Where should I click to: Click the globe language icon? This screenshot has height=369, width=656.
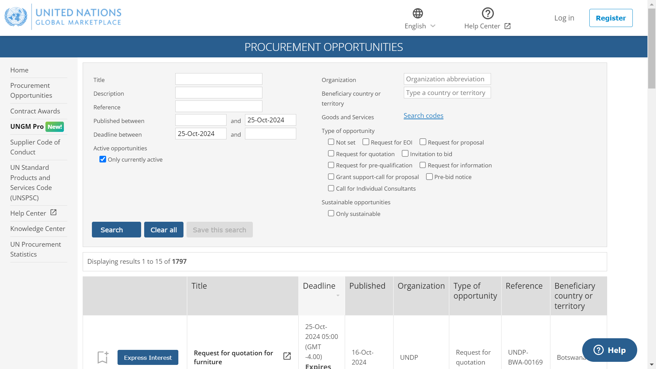click(418, 13)
